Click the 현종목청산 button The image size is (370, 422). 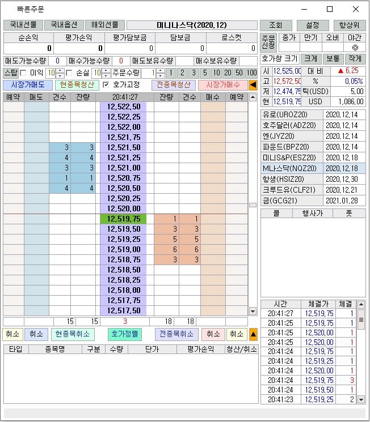(x=77, y=85)
